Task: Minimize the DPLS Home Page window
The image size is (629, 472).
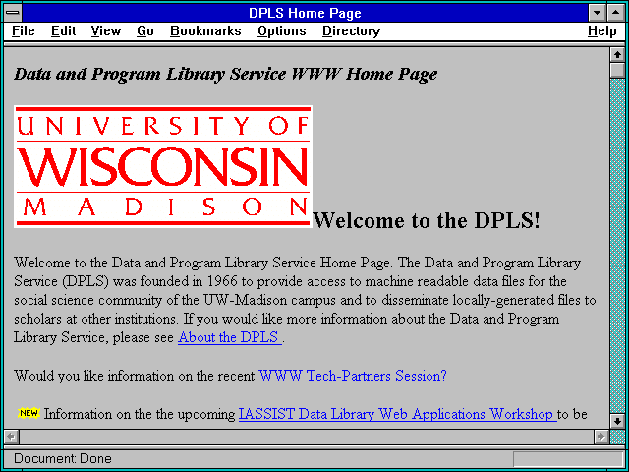Action: (x=597, y=13)
